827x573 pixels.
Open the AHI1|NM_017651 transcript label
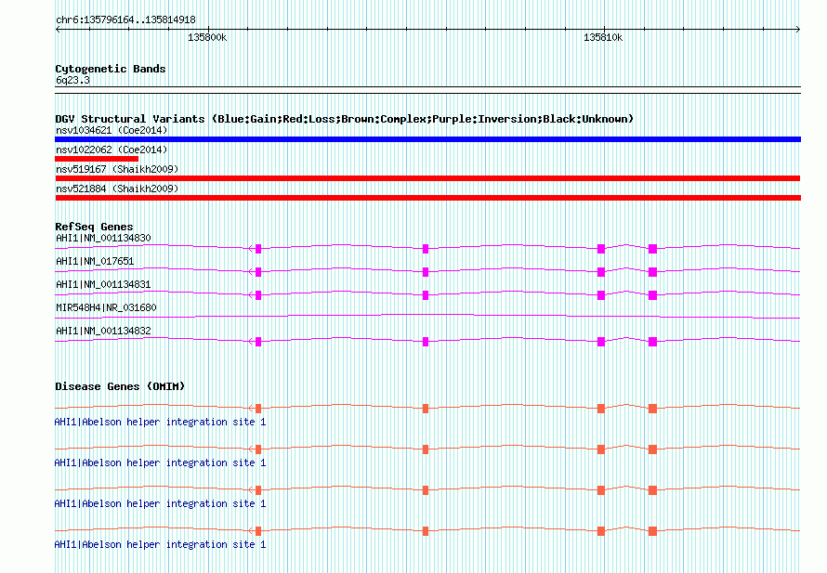[95, 262]
